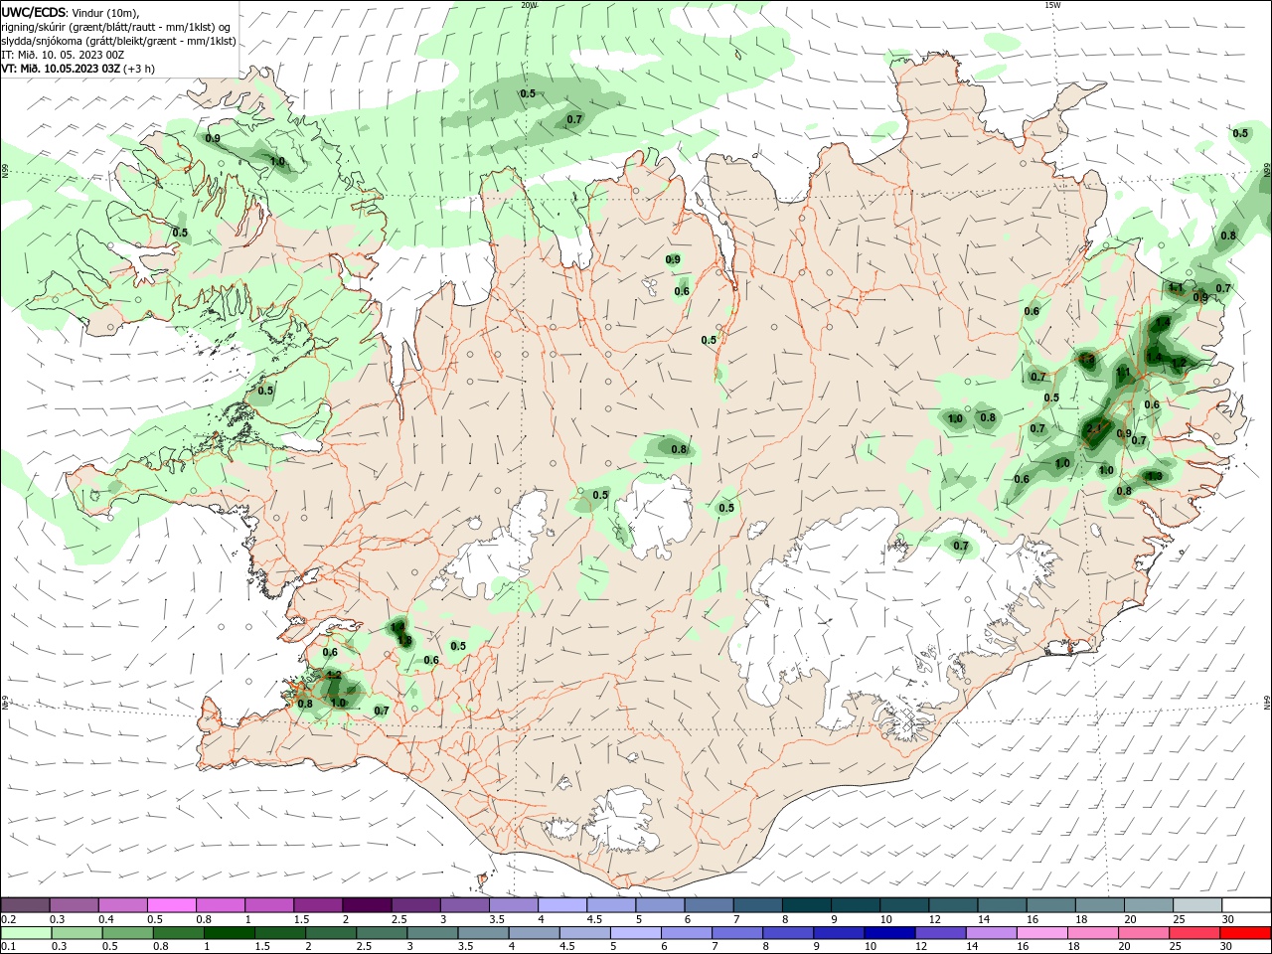Image resolution: width=1272 pixels, height=954 pixels.
Task: Click the "1.8" rainfall value in the southwest
Action: click(404, 641)
